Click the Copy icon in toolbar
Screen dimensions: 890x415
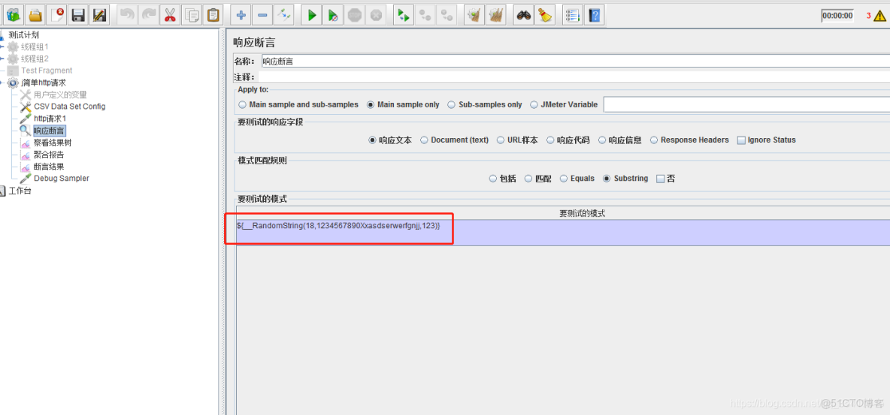tap(191, 15)
